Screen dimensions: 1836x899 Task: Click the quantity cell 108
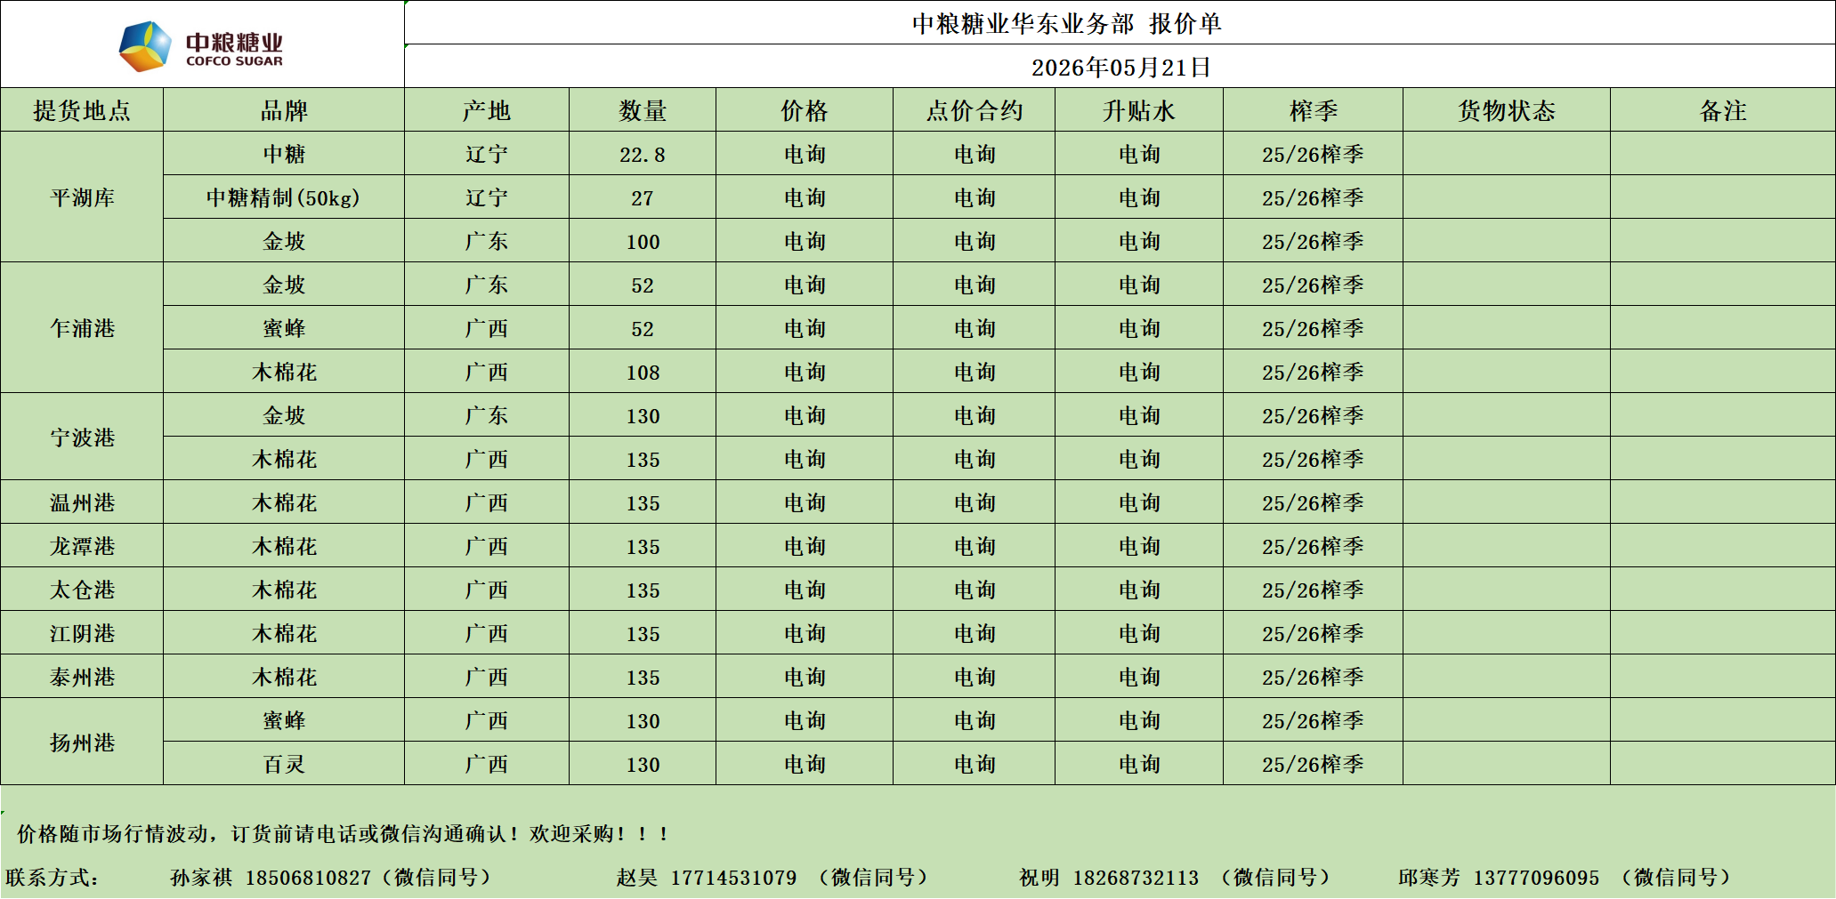click(643, 372)
